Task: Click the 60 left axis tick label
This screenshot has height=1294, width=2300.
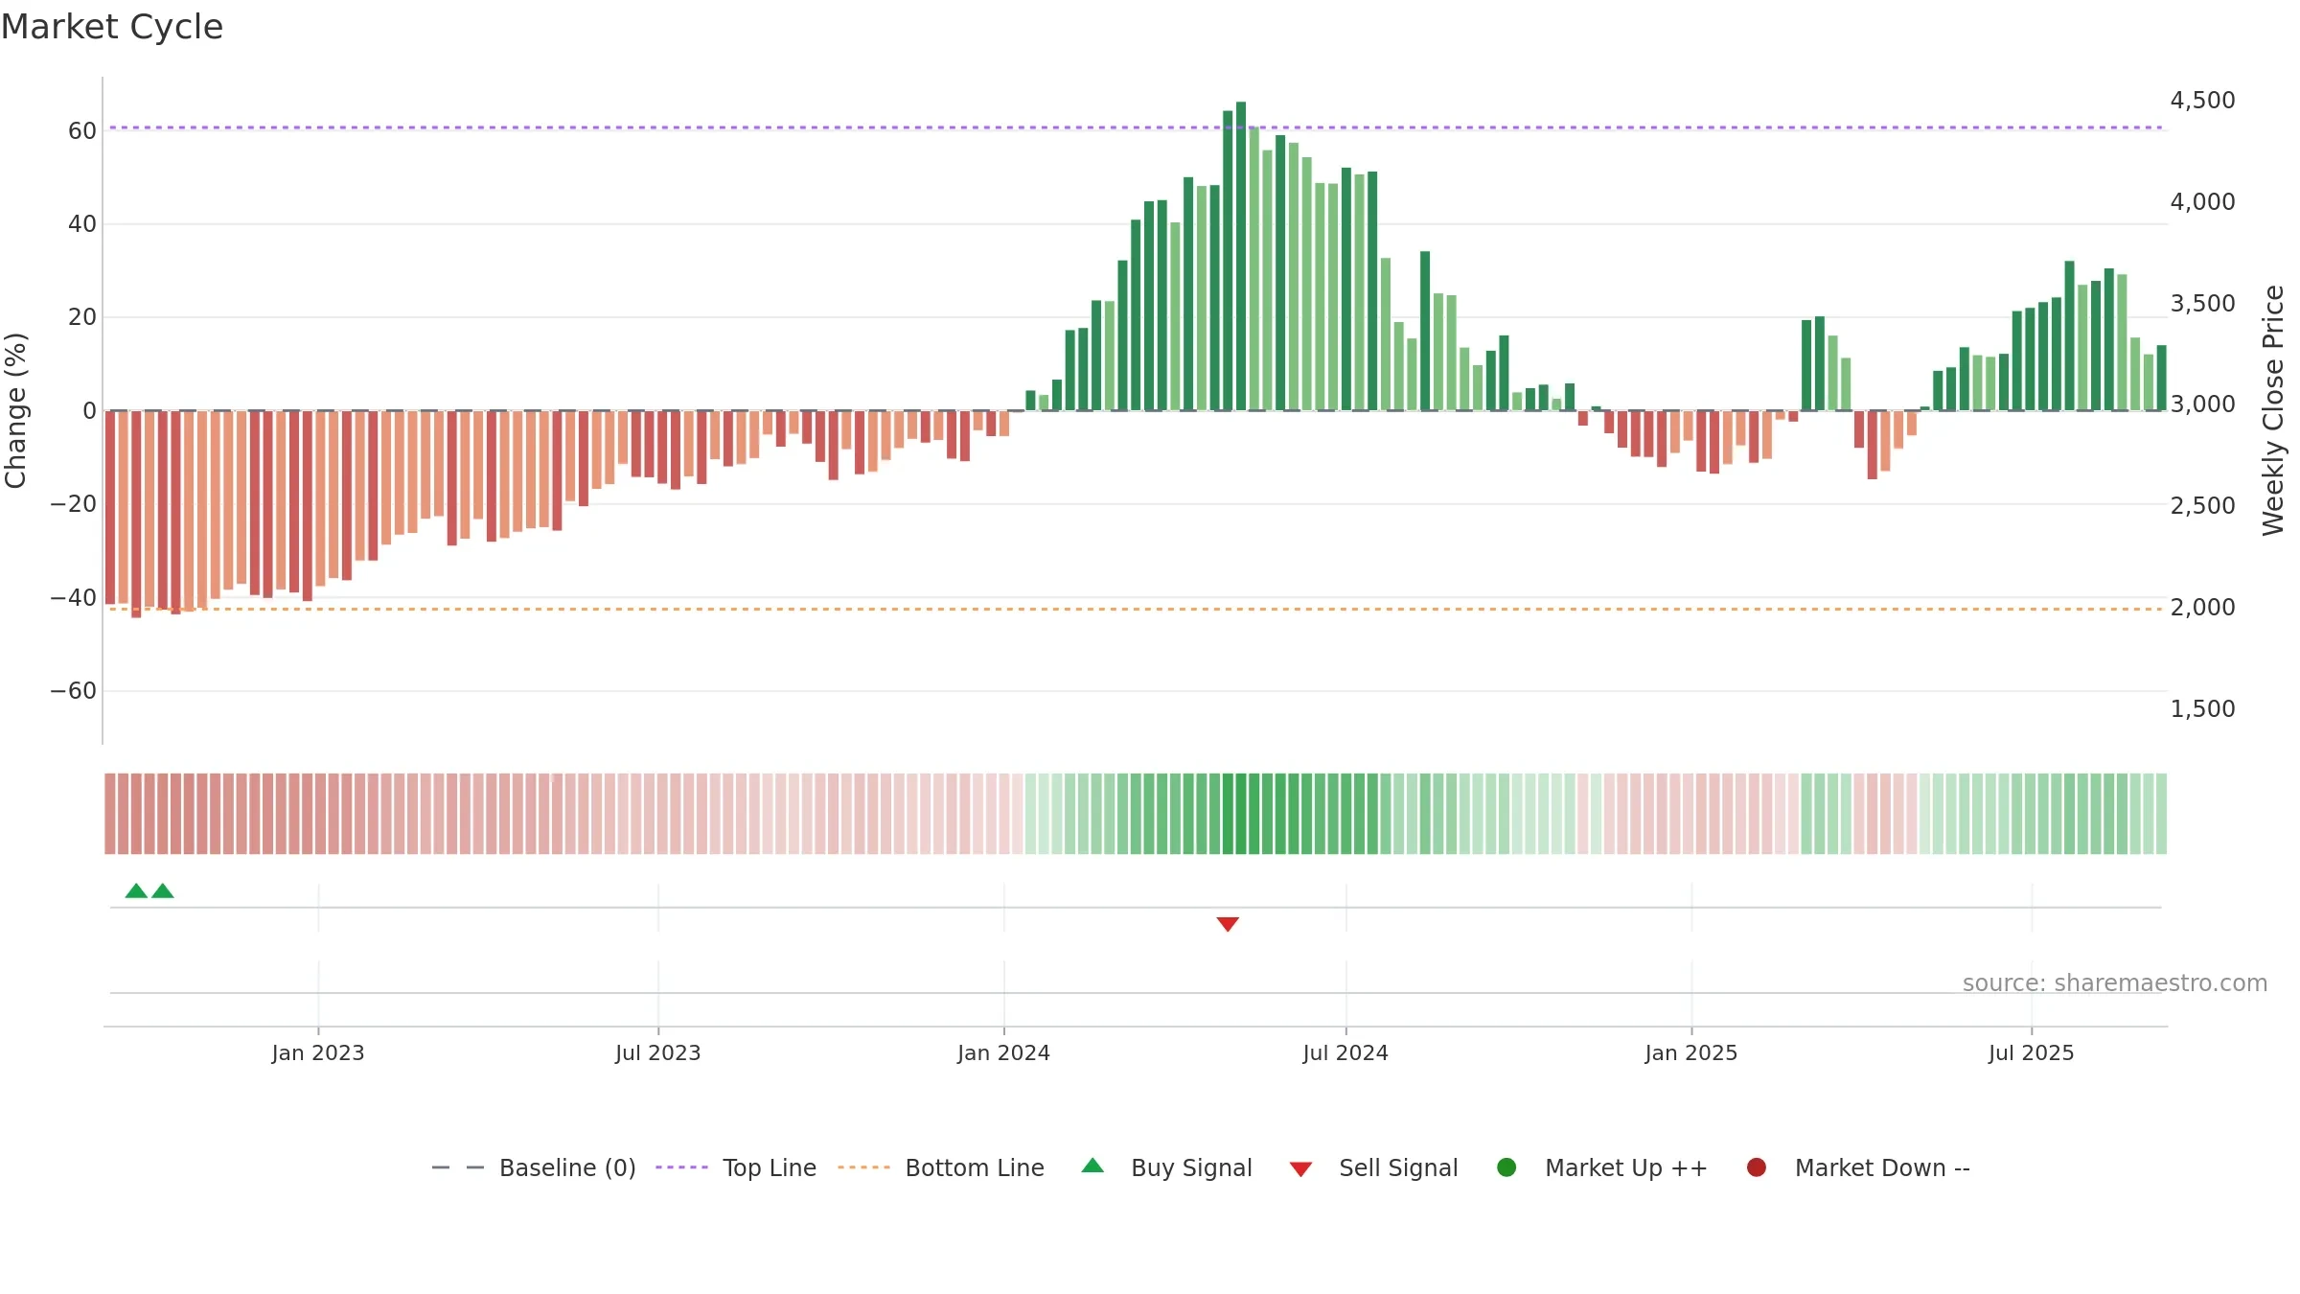Action: coord(82,131)
